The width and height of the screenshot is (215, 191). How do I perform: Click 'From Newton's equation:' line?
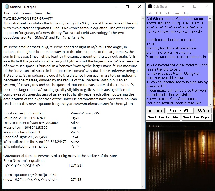pyautogui.click(x=24, y=160)
